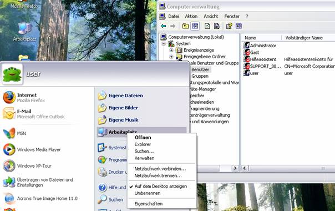Open Eigene Musik in Start menu
335x211 pixels.
118,120
